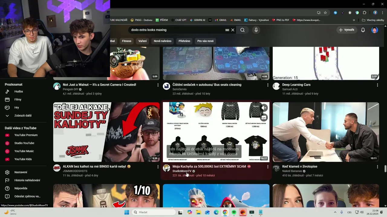387x217 pixels.
Task: Open options menu for Čištění sedaček video
Action: (268, 85)
